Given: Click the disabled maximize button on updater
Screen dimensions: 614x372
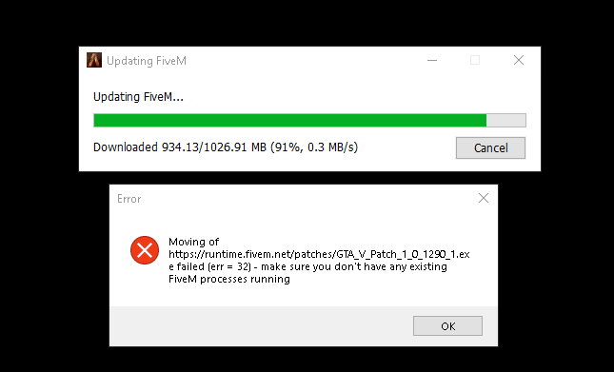Looking at the screenshot, I should (x=475, y=60).
